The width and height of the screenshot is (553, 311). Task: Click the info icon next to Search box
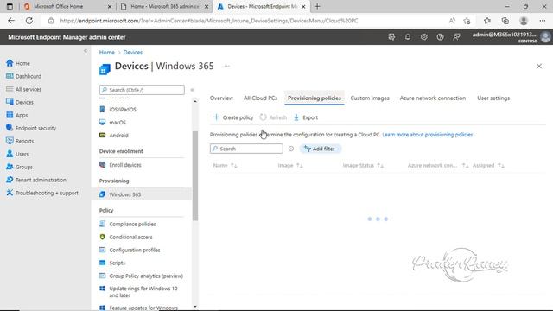point(291,149)
